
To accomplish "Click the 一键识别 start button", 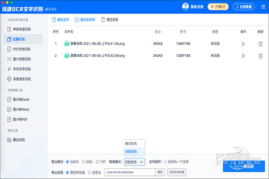I will pos(244,166).
